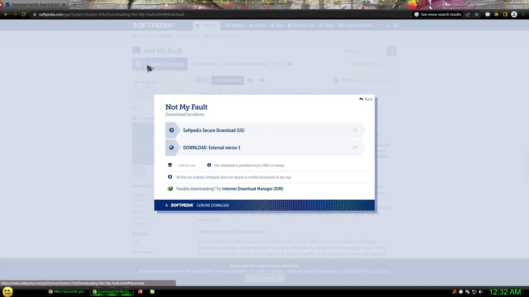
Task: Launch Firefox from the taskbar
Action: pyautogui.click(x=140, y=291)
